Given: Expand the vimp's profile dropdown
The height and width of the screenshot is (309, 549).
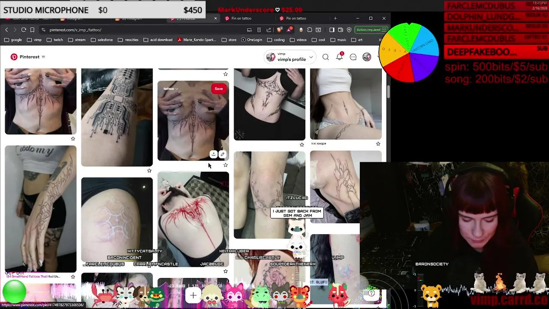Looking at the screenshot, I should click(311, 57).
